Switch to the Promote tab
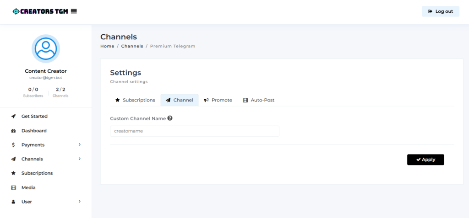 218,100
